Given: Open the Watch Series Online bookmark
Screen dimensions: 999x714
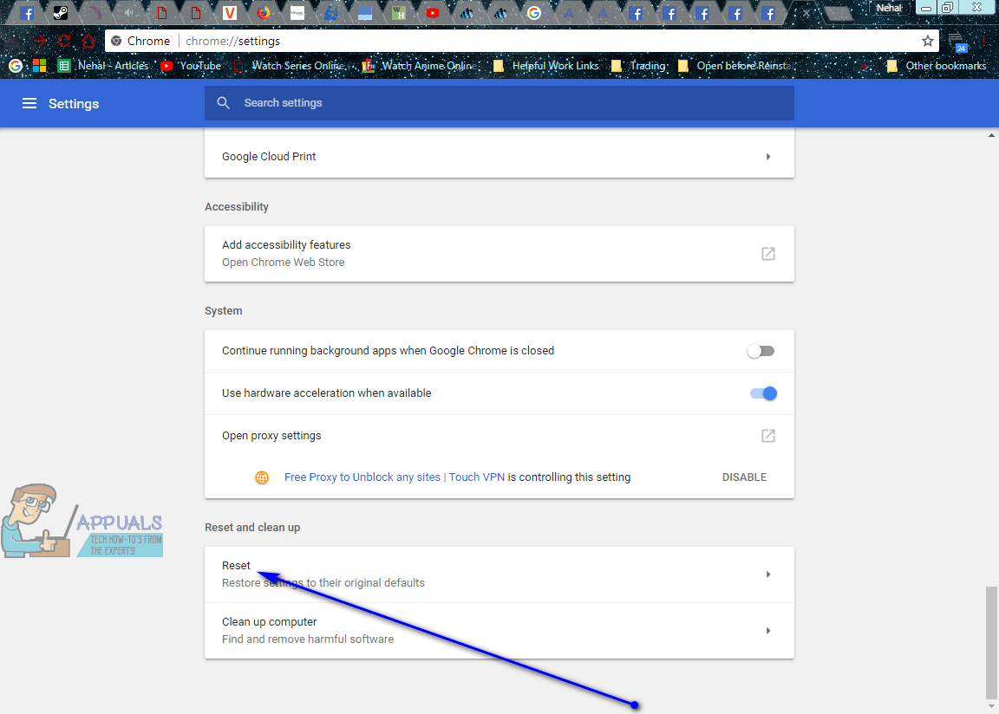Looking at the screenshot, I should [290, 66].
